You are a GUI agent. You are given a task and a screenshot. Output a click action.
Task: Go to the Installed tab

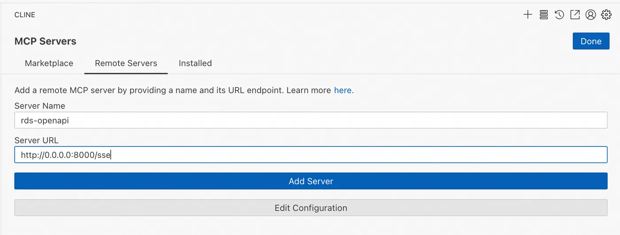coord(195,63)
